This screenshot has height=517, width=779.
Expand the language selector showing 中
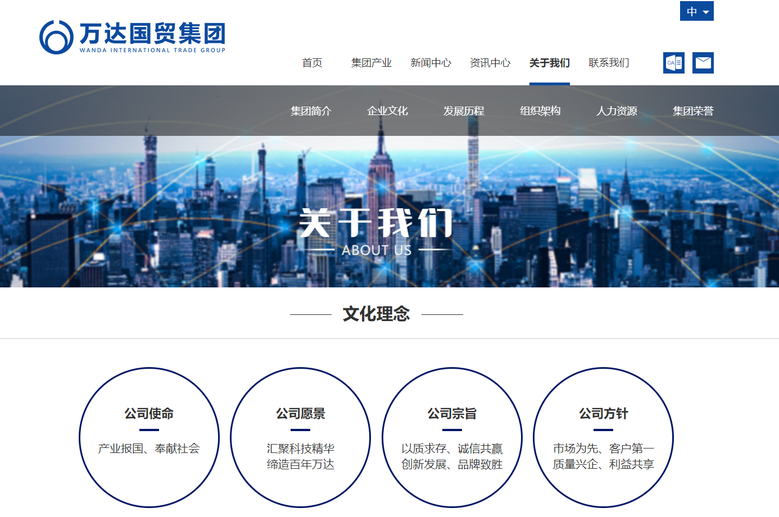[x=696, y=11]
